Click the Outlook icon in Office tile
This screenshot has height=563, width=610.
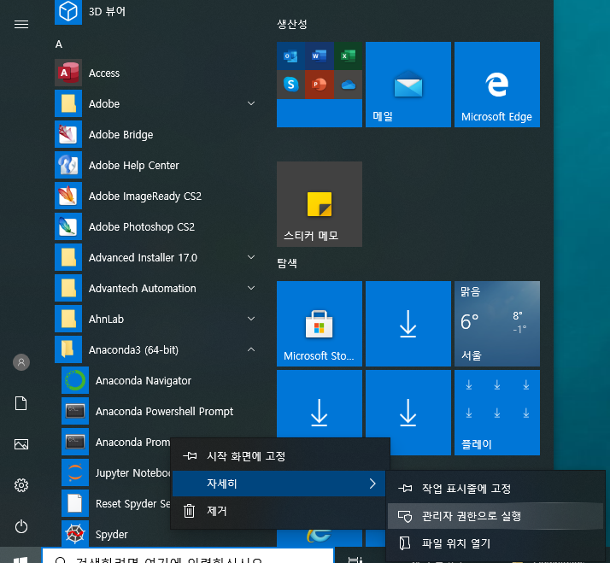(x=291, y=56)
